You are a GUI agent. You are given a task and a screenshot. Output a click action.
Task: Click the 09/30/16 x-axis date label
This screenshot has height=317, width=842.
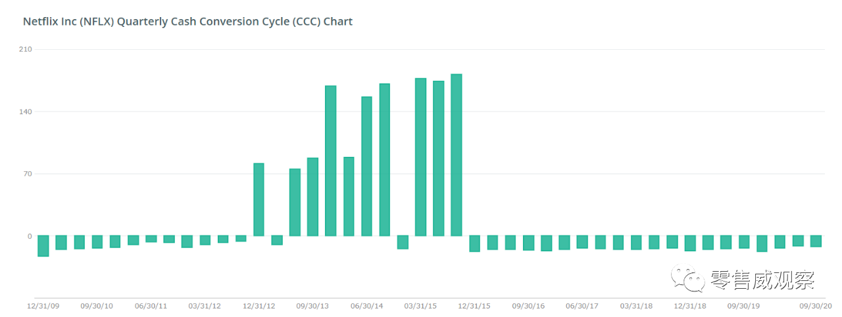(528, 306)
